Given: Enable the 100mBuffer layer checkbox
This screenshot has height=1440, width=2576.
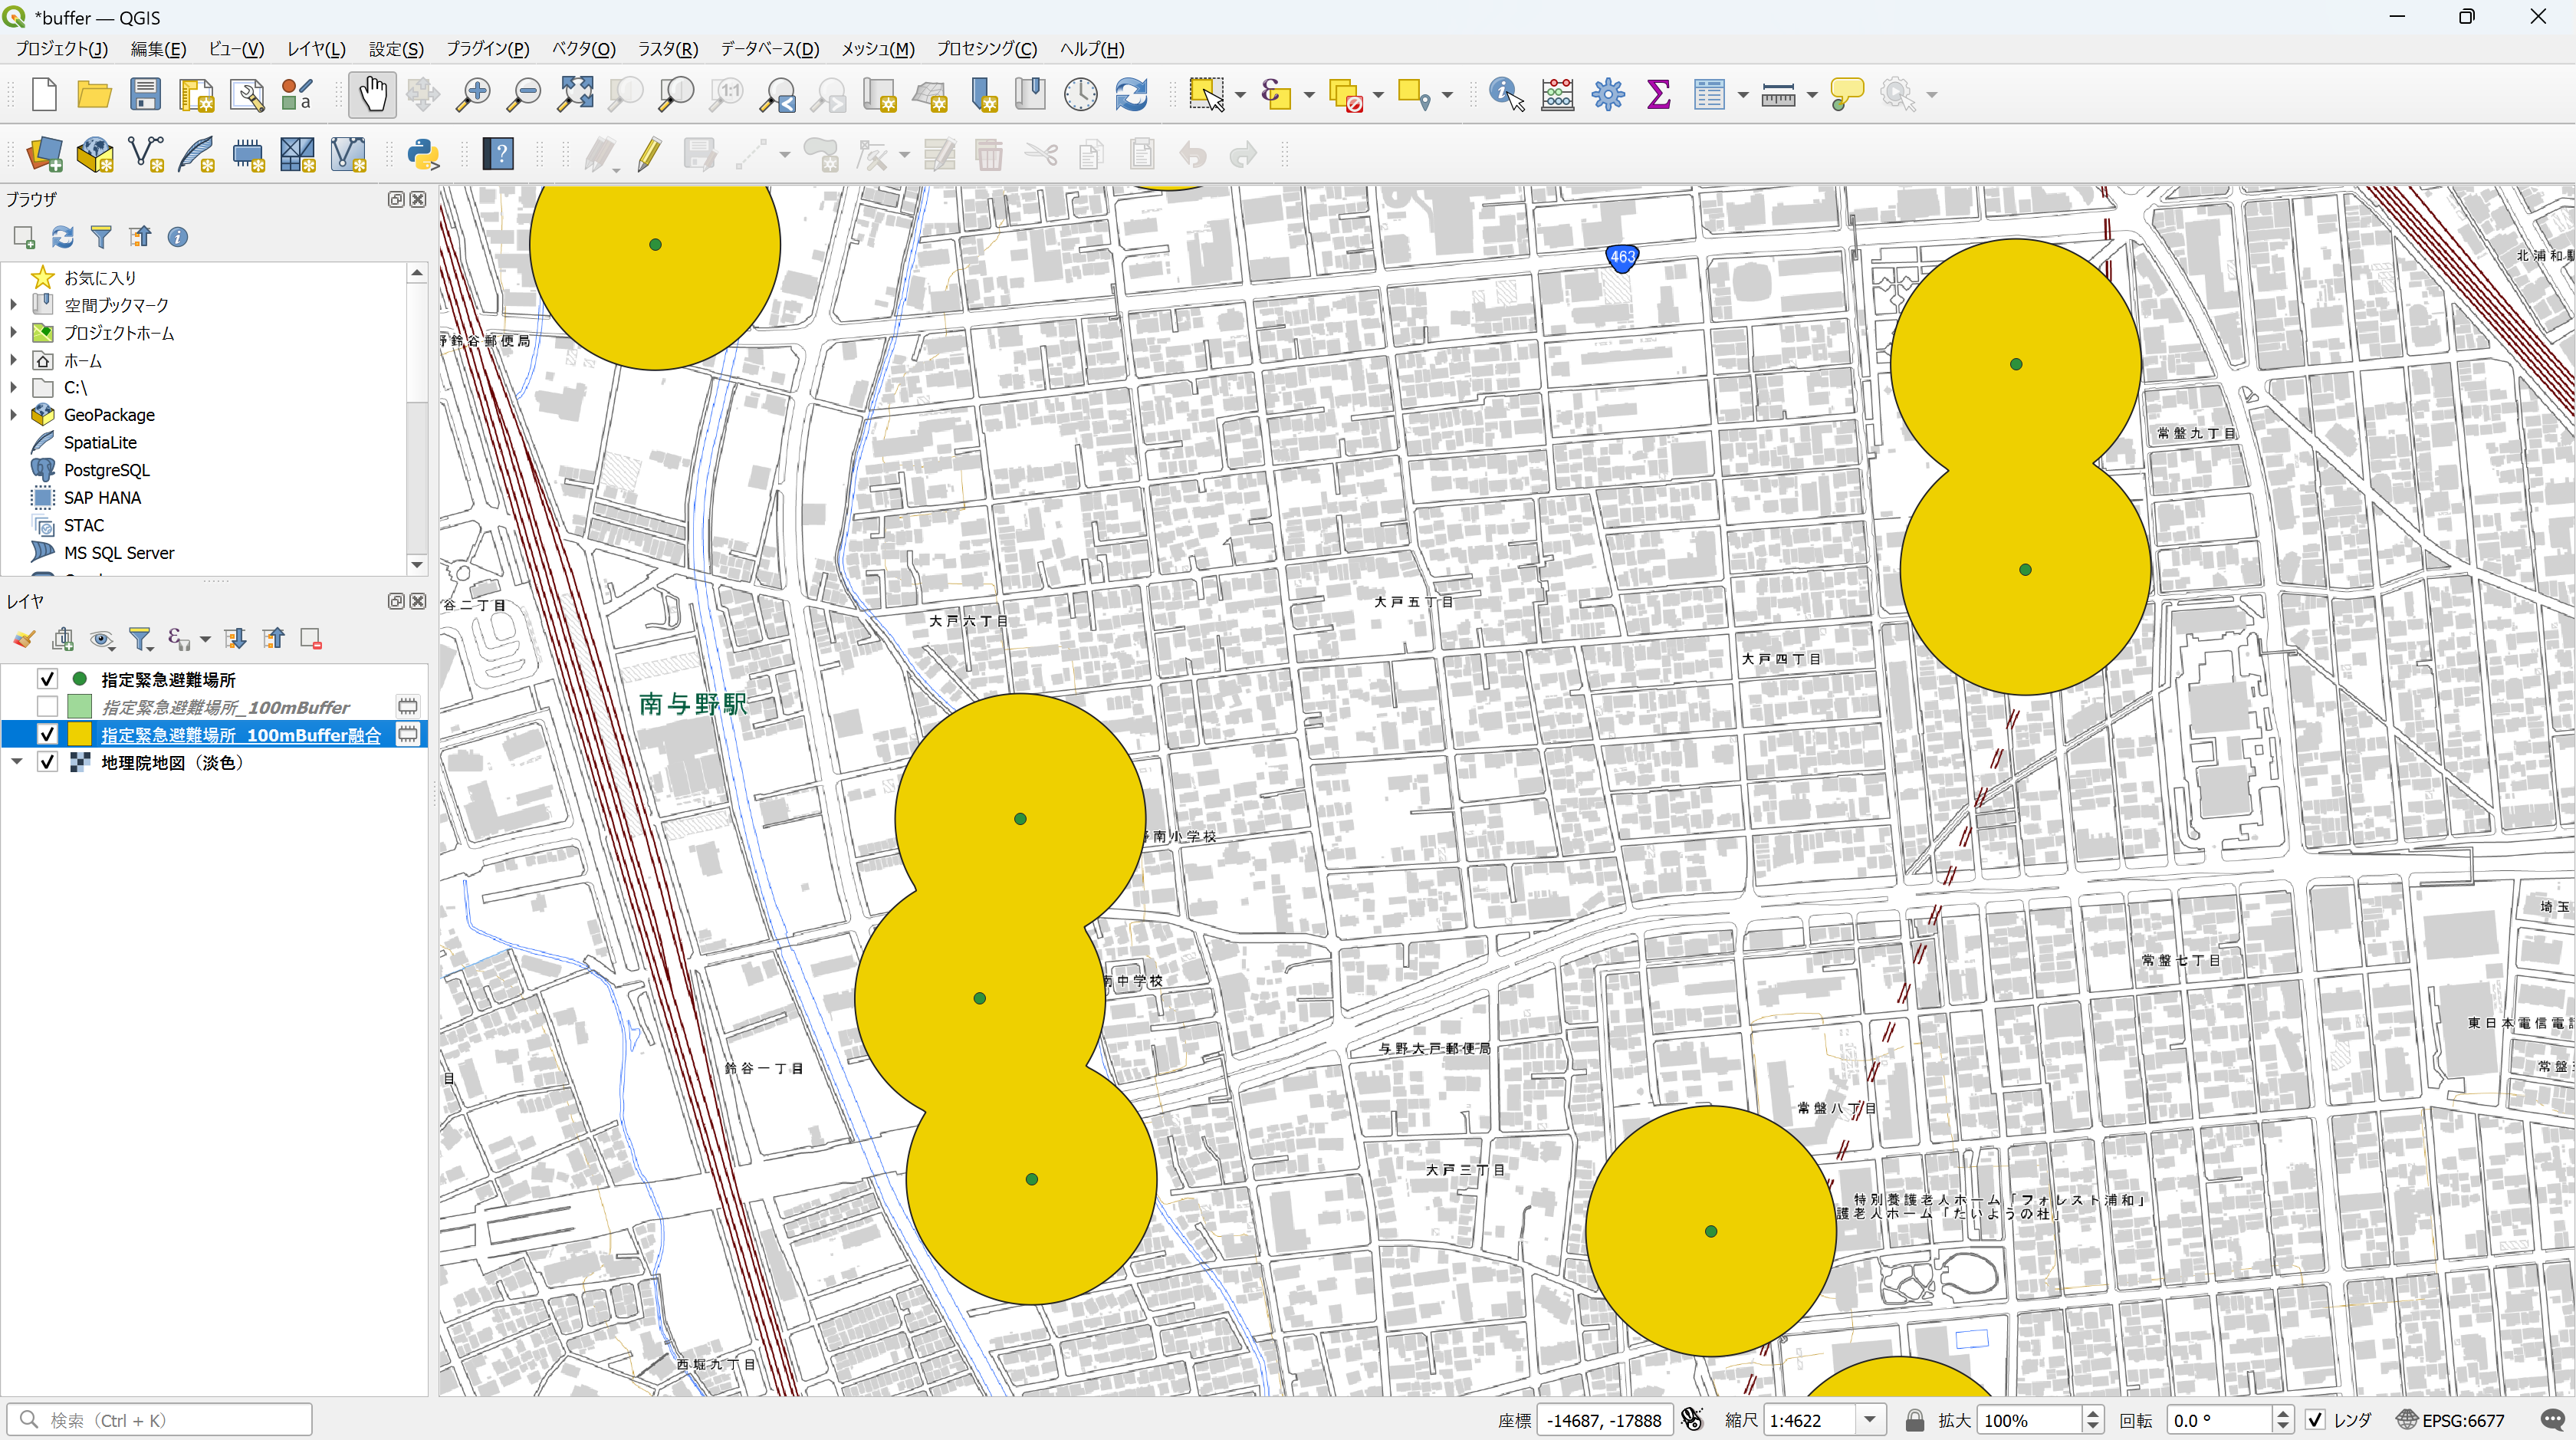Looking at the screenshot, I should pyautogui.click(x=47, y=707).
